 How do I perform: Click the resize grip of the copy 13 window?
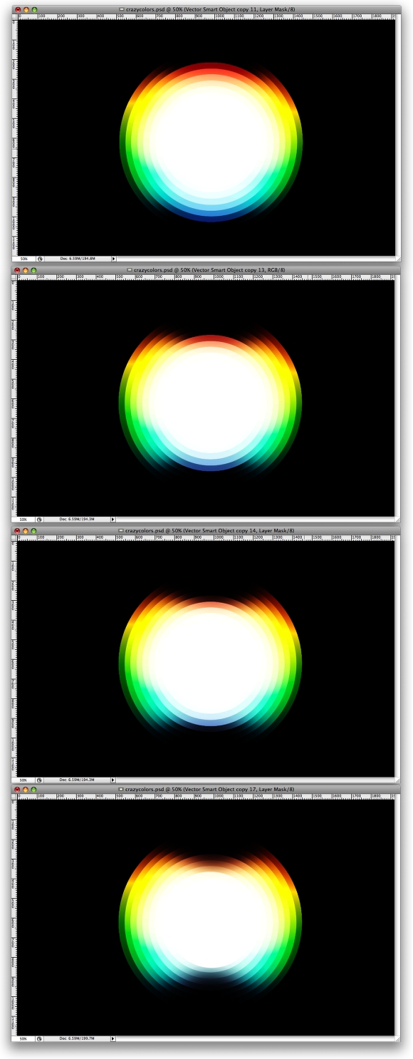[398, 520]
